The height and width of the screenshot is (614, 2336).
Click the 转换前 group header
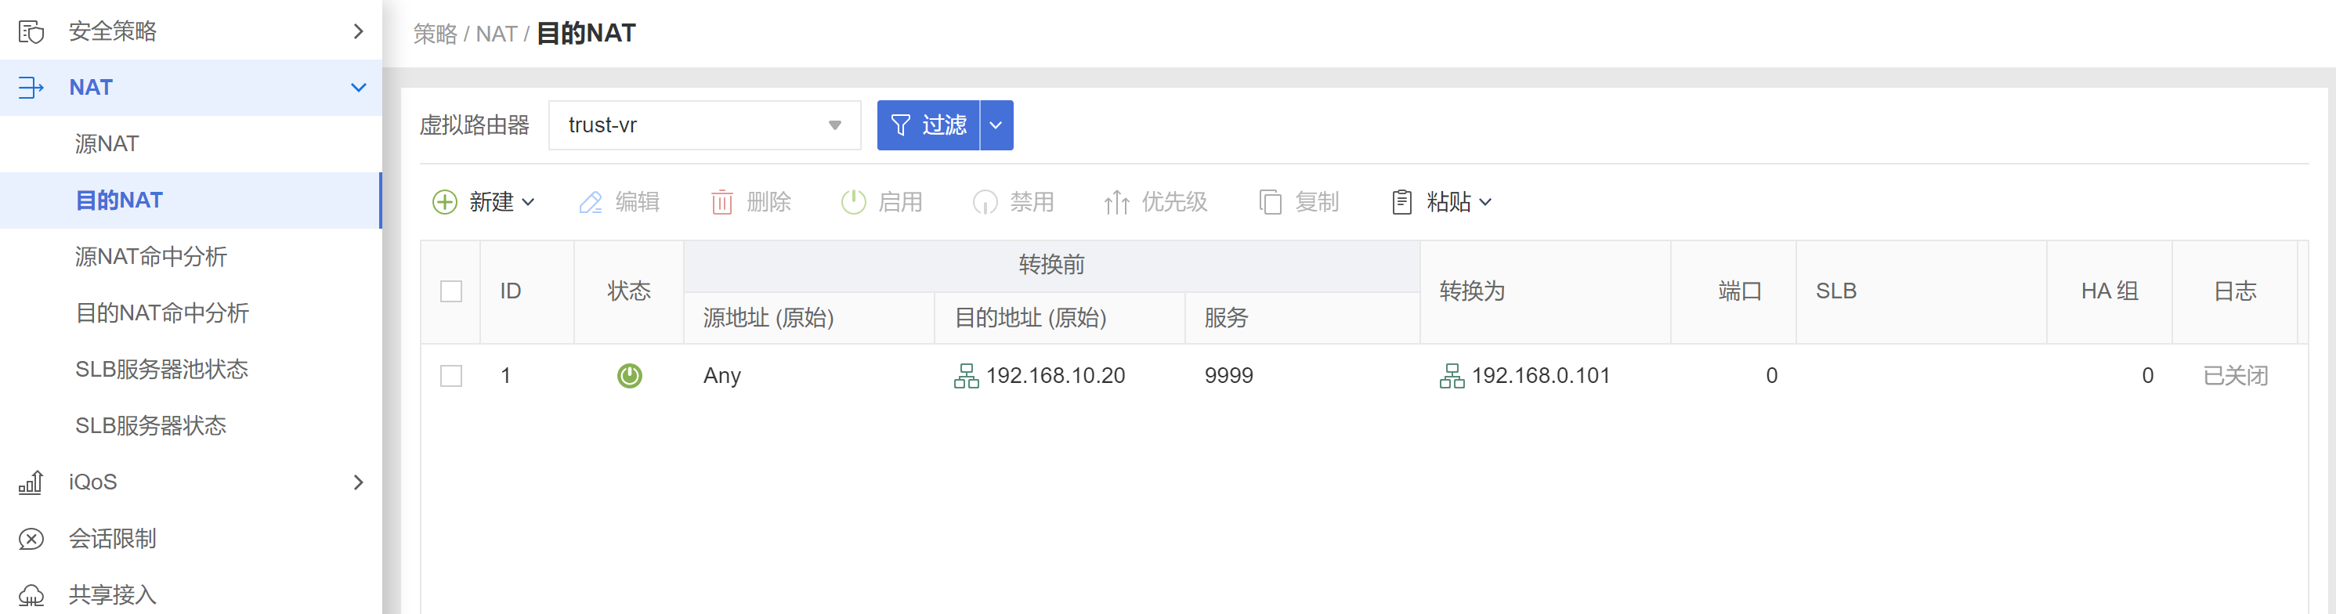point(1051,265)
